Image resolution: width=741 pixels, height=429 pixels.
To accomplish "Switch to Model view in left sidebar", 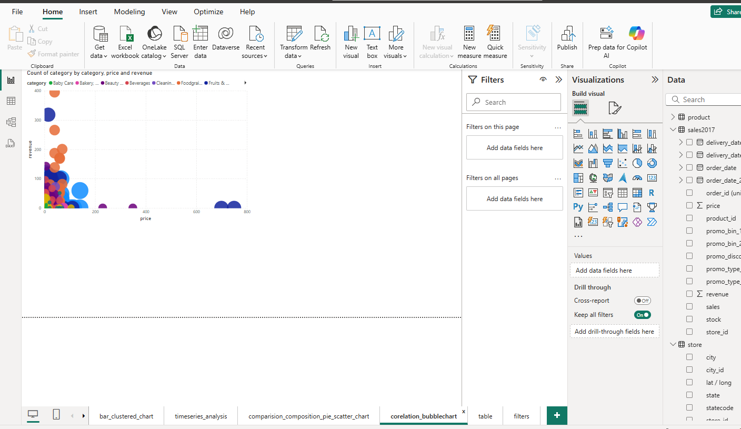I will click(x=11, y=122).
